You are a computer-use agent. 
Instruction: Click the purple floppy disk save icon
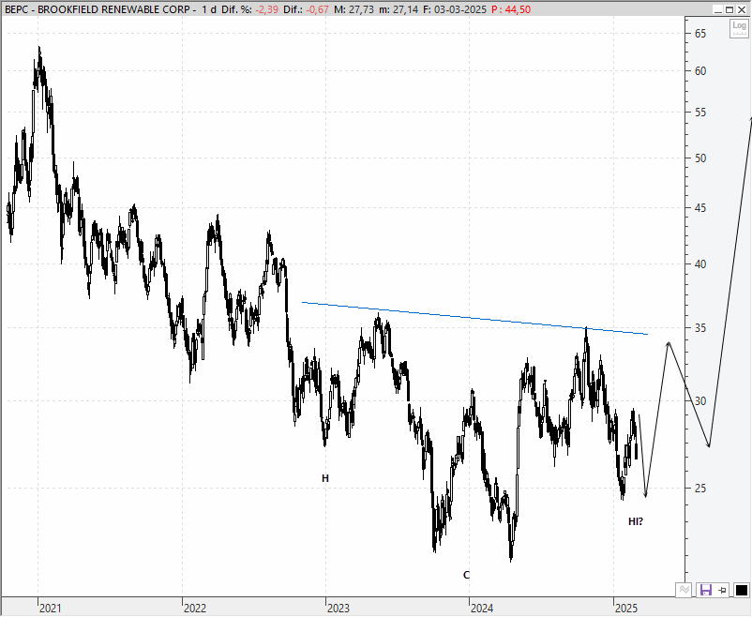(x=705, y=590)
